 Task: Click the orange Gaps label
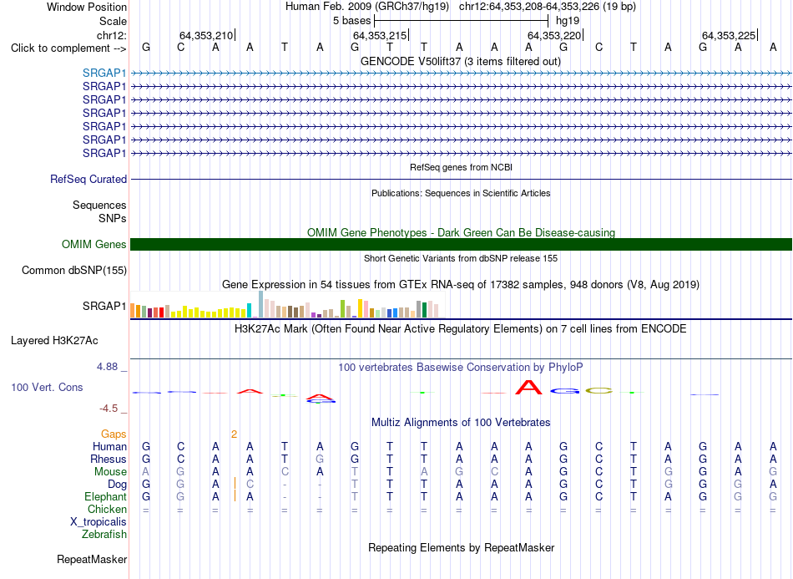pyautogui.click(x=114, y=434)
